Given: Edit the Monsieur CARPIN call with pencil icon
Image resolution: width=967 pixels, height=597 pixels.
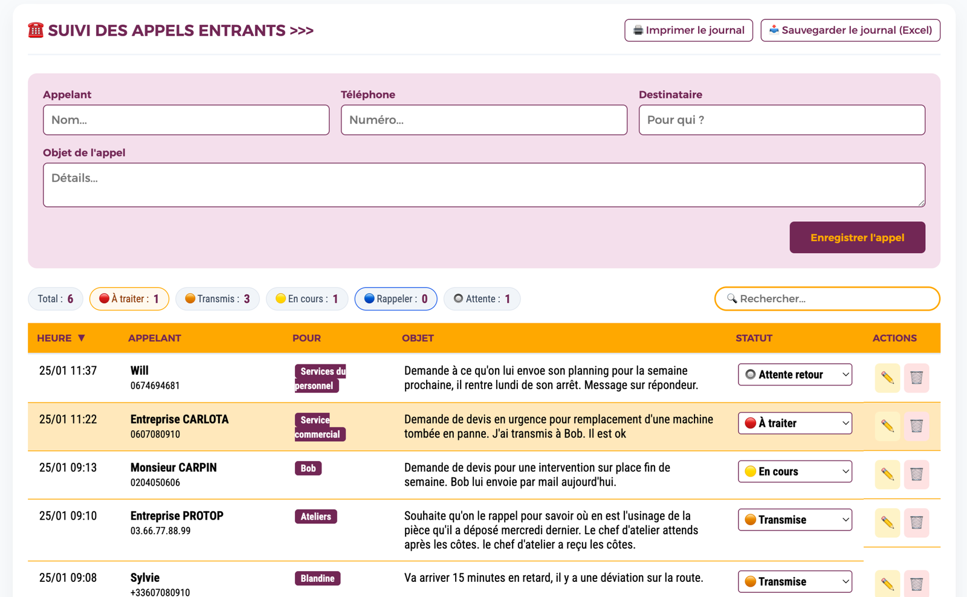Looking at the screenshot, I should tap(887, 474).
